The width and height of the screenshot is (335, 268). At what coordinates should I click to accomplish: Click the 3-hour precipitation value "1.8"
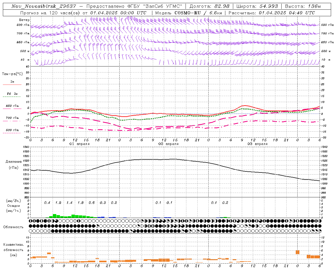pos(80,203)
